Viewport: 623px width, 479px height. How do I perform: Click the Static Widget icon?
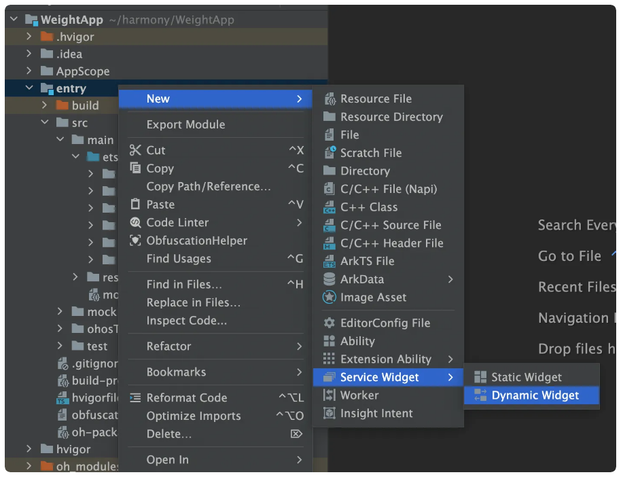480,378
